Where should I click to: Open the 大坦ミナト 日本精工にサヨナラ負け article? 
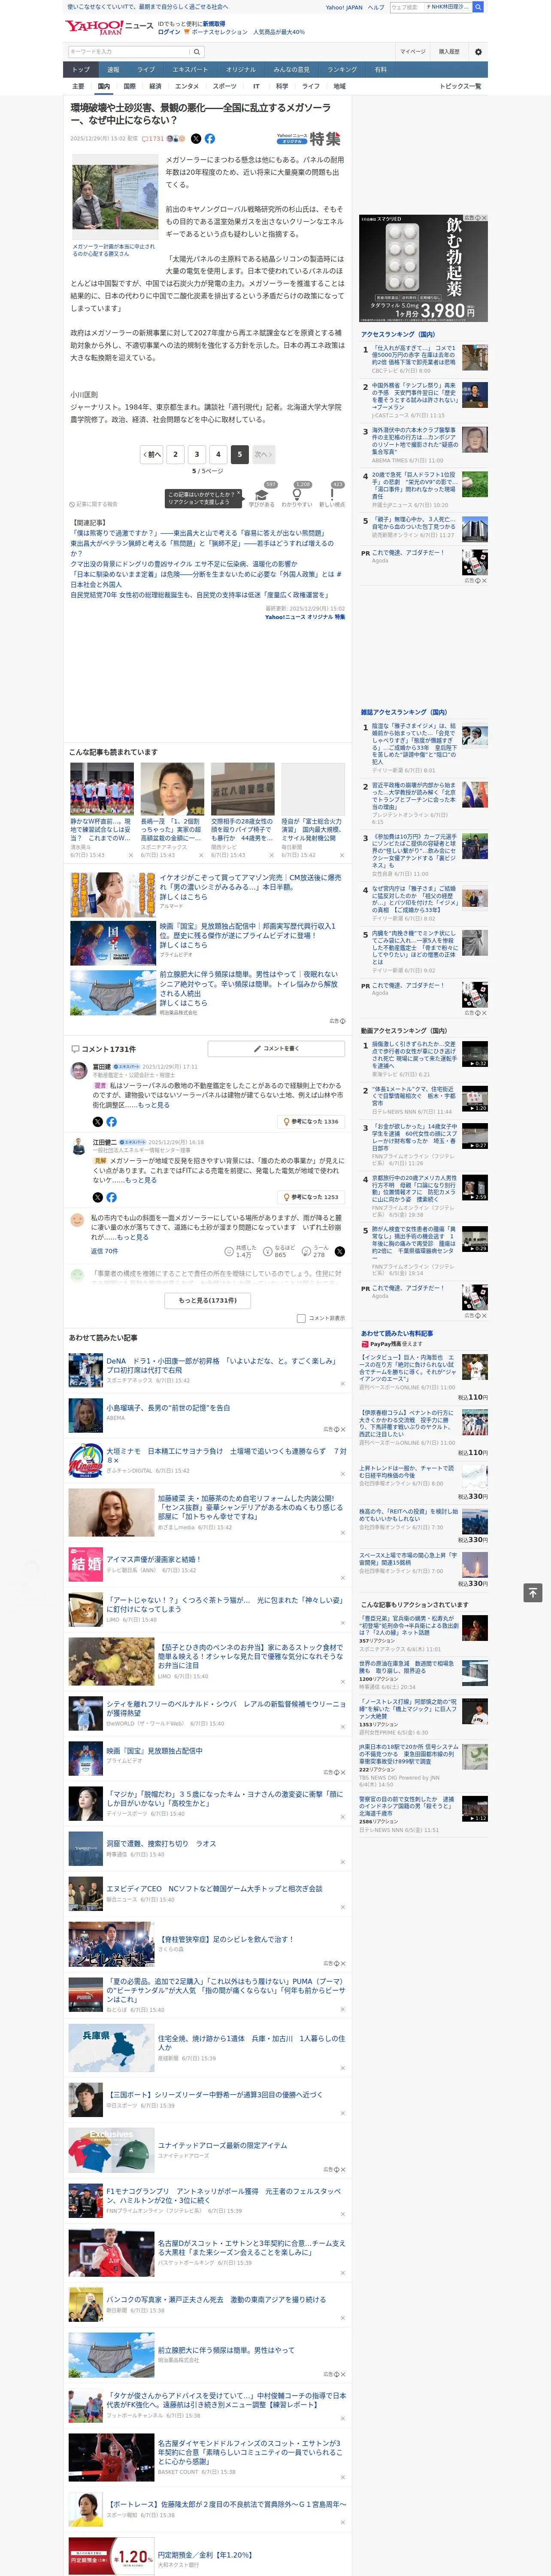coord(226,1455)
